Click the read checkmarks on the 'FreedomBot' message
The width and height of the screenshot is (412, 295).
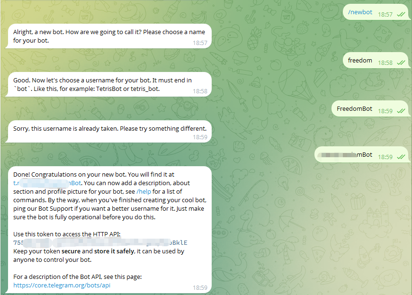[x=401, y=111]
